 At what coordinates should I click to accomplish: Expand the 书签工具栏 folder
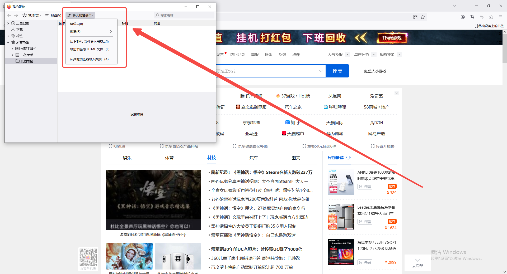[x=12, y=48]
